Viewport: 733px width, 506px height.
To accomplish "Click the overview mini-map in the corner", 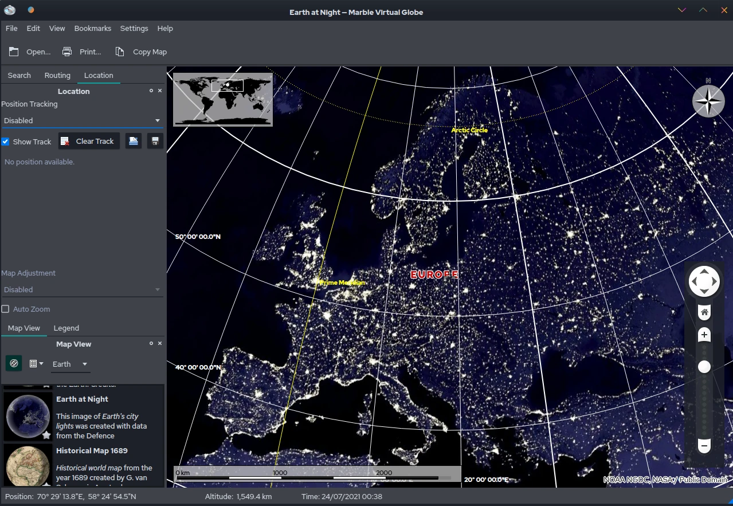I will pos(223,99).
